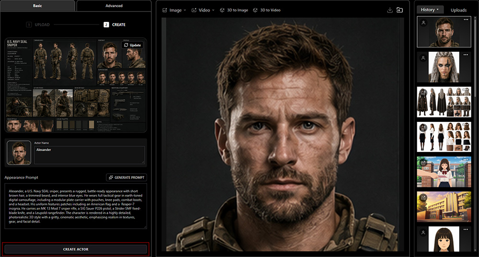Open three-dots menu on Alexander history item
The image size is (479, 257).
(x=466, y=20)
